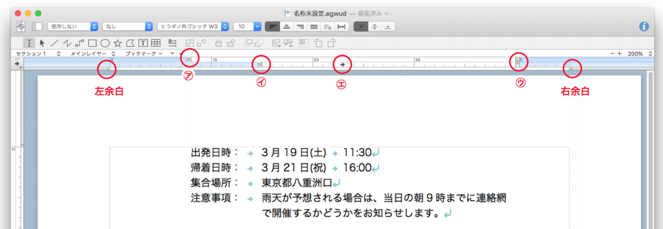
Task: Click the ３月 21 日(祝) date text
Action: (x=295, y=167)
